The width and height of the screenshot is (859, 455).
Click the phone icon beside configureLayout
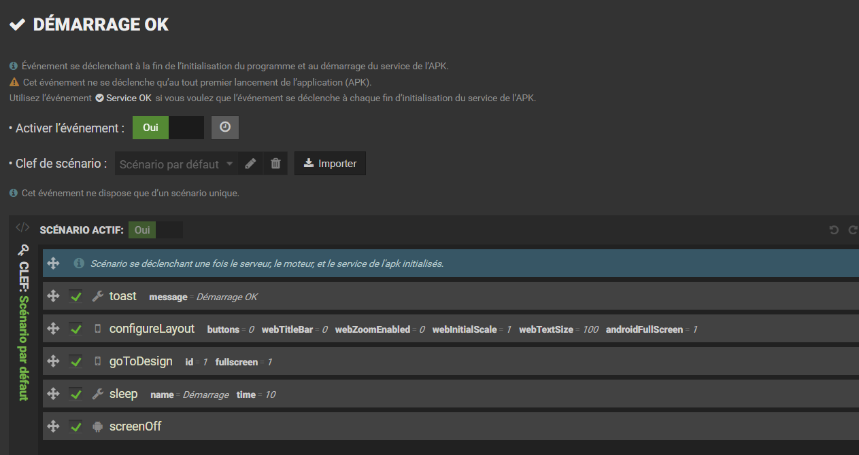(97, 329)
